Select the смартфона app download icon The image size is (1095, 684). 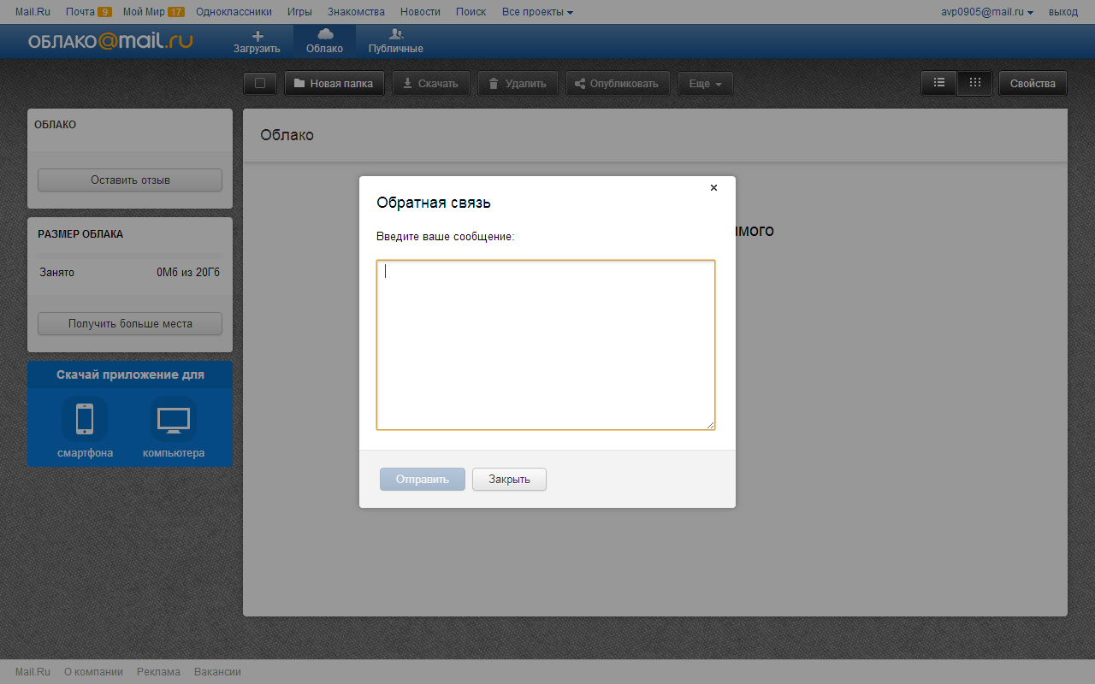pyautogui.click(x=85, y=419)
